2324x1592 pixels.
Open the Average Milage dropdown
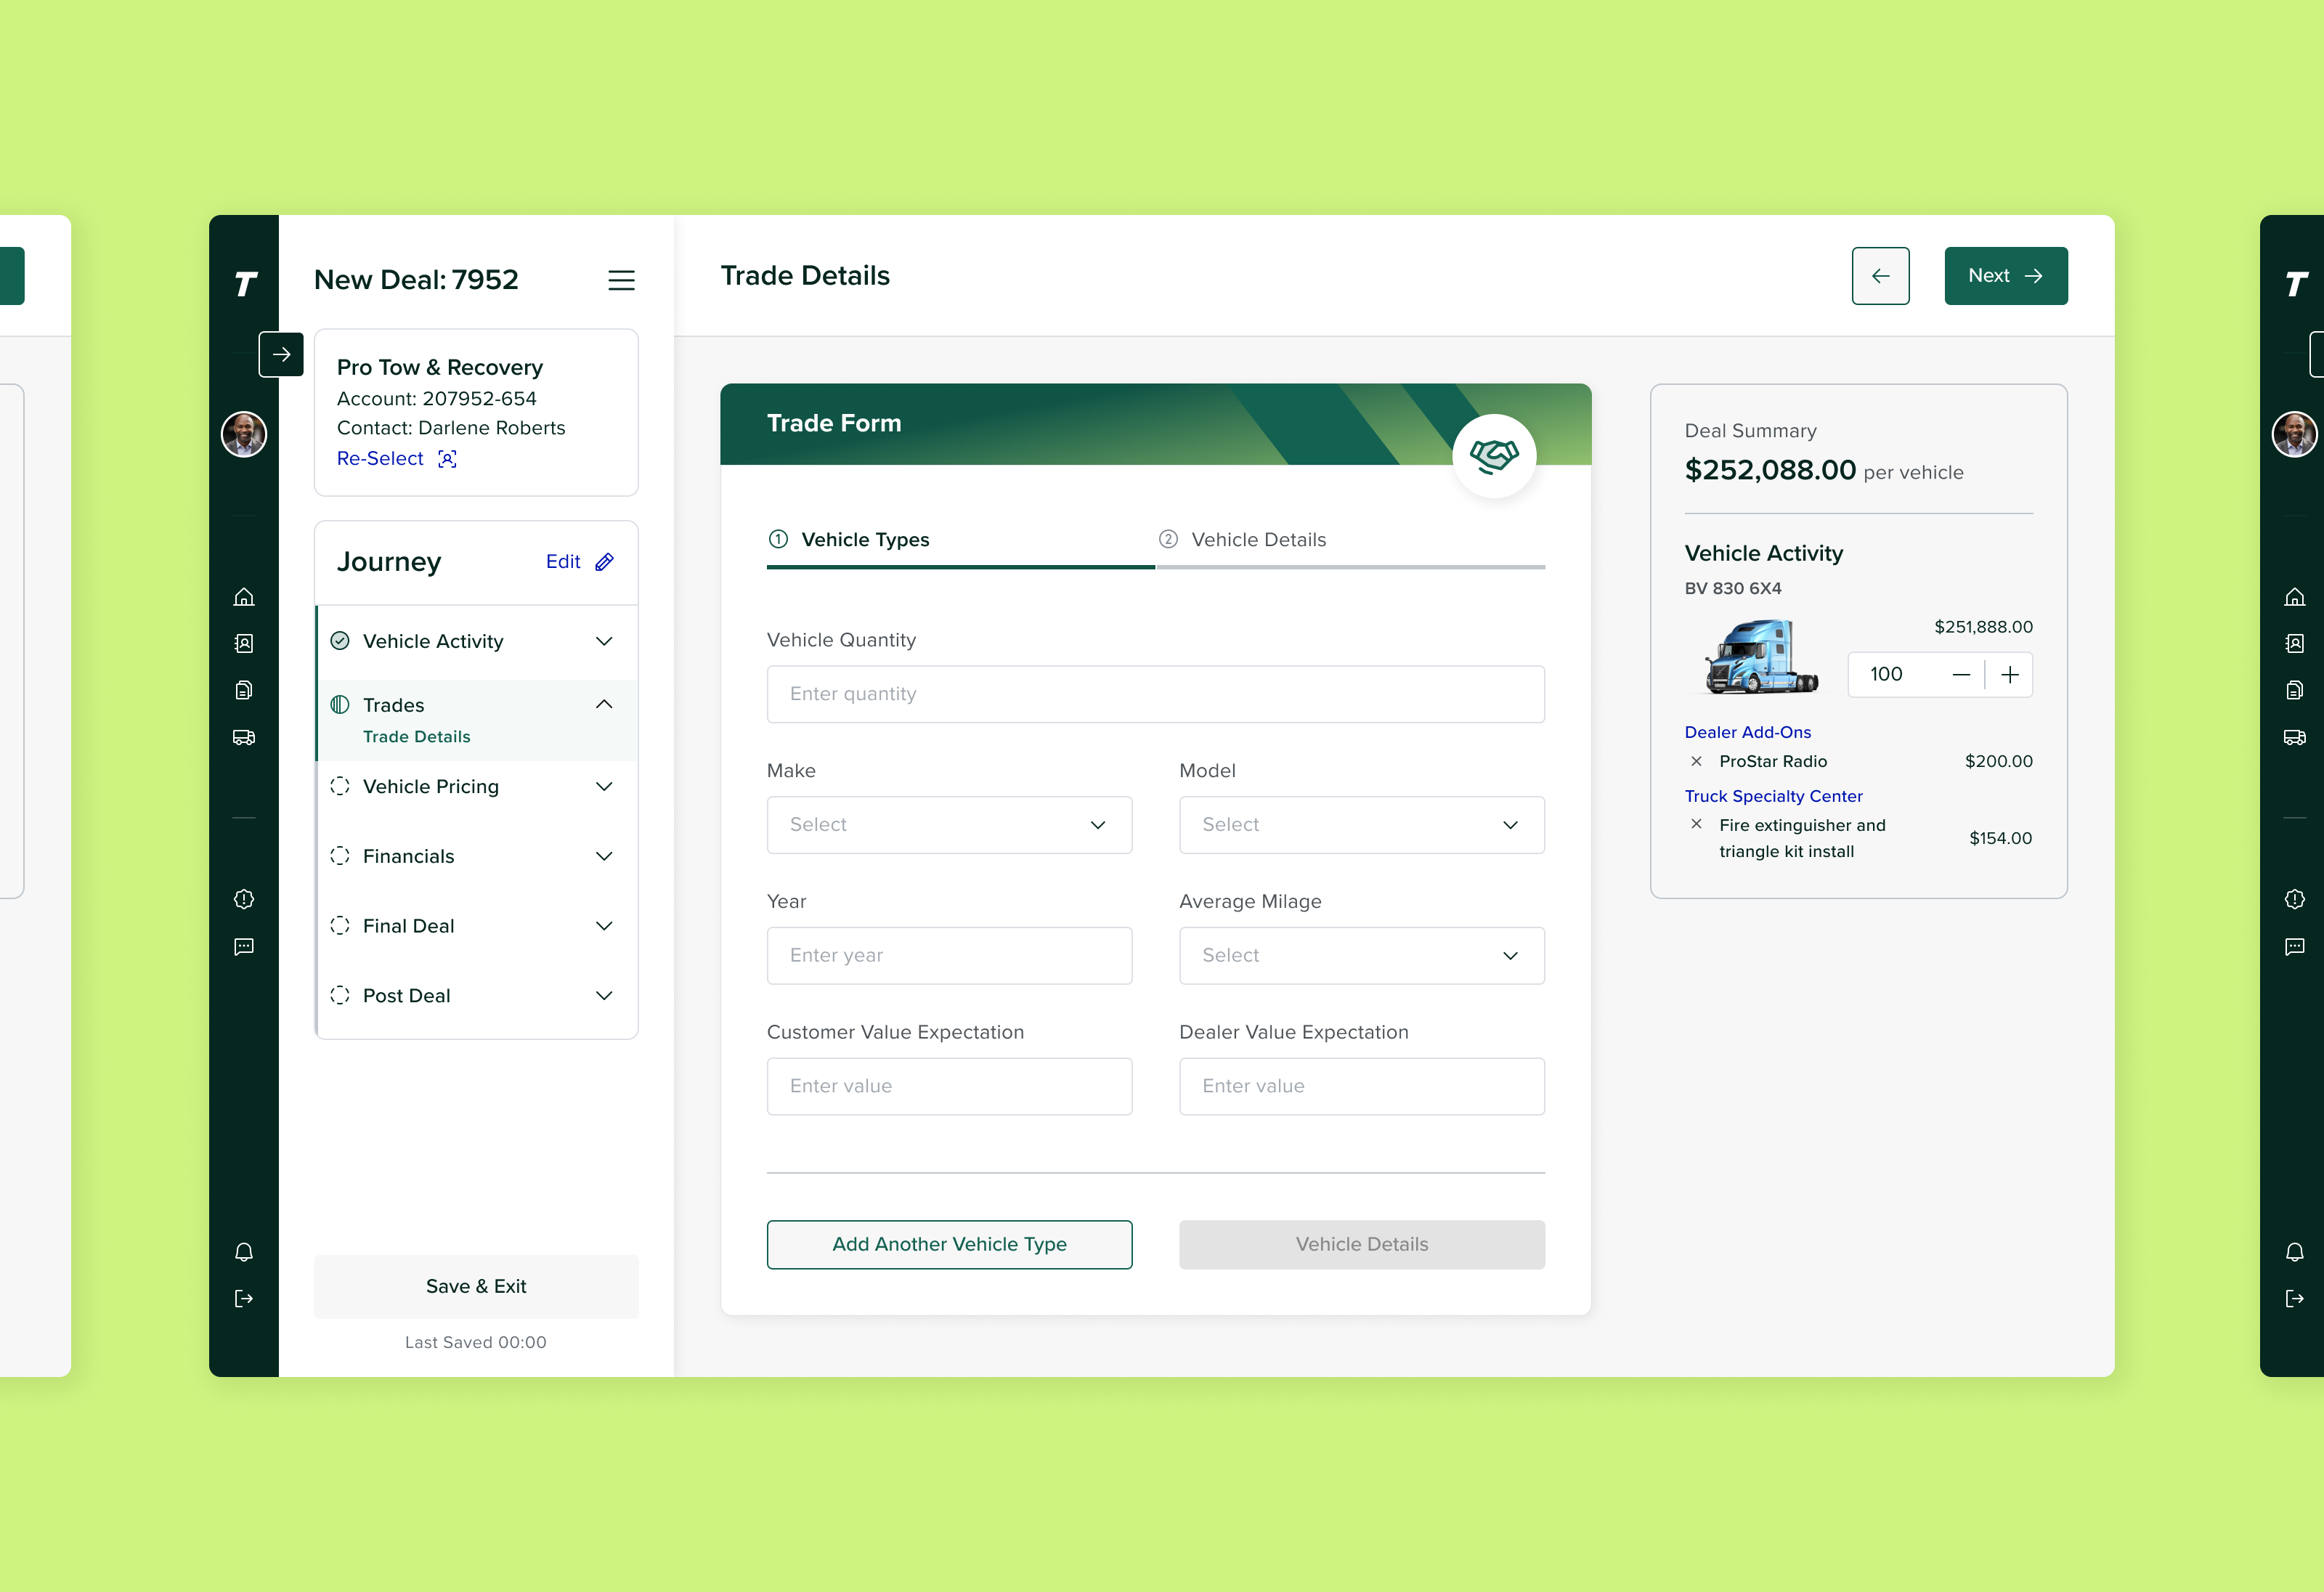(x=1361, y=955)
